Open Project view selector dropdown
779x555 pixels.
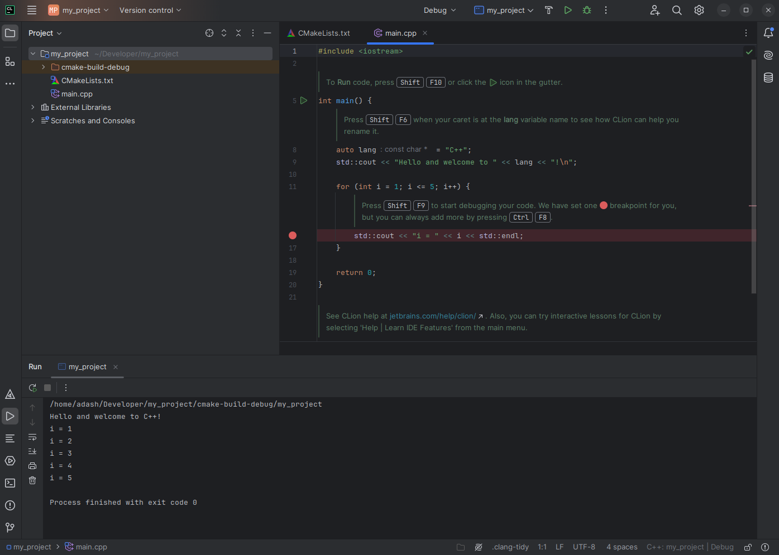[45, 33]
